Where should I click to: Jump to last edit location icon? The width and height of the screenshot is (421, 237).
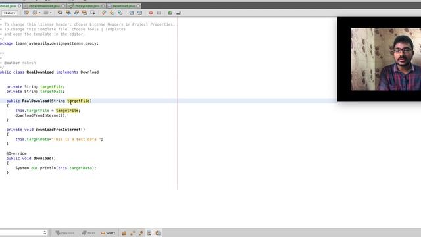pos(26,13)
